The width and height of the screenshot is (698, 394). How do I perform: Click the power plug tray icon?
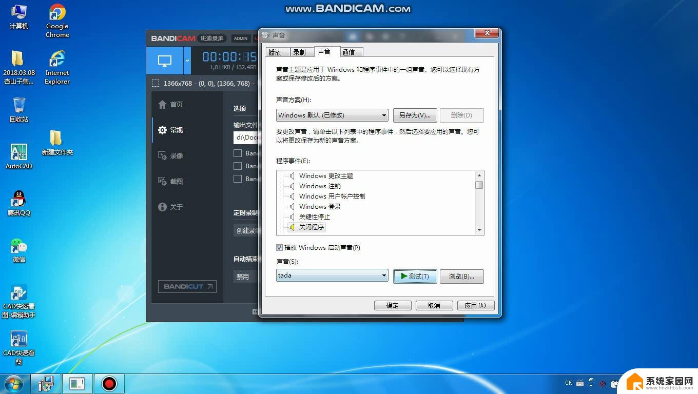click(615, 384)
